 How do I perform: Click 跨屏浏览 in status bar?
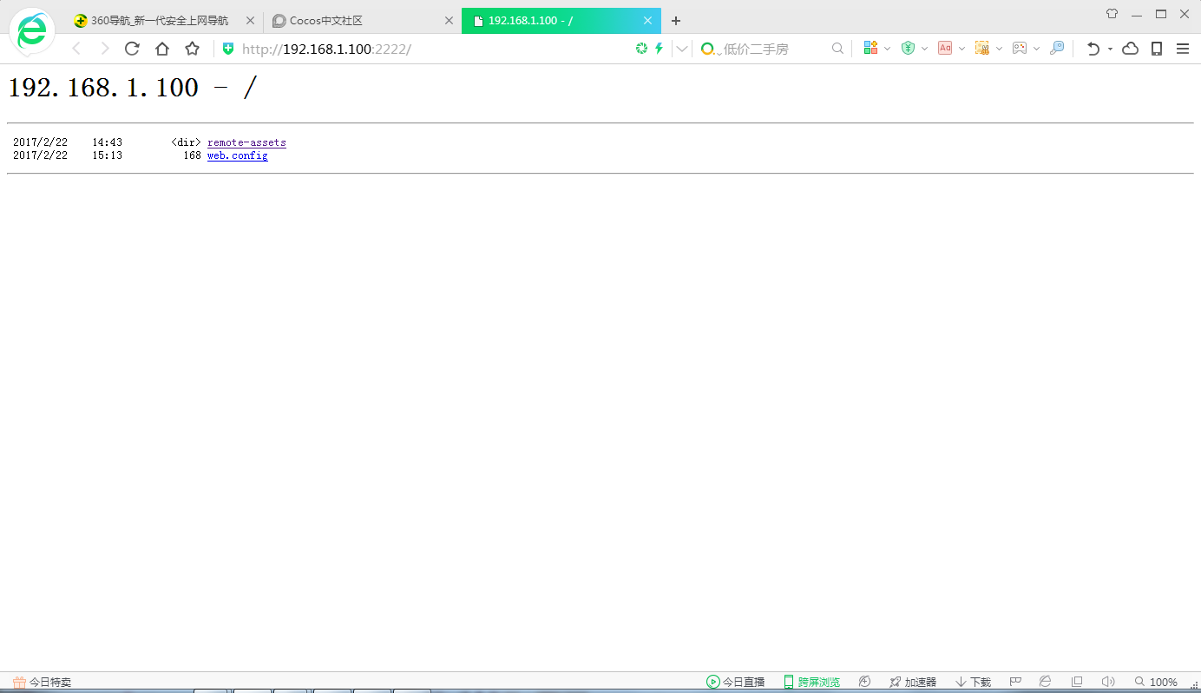click(811, 683)
